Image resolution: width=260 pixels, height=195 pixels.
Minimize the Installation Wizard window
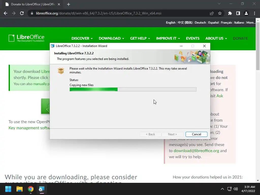point(181,46)
